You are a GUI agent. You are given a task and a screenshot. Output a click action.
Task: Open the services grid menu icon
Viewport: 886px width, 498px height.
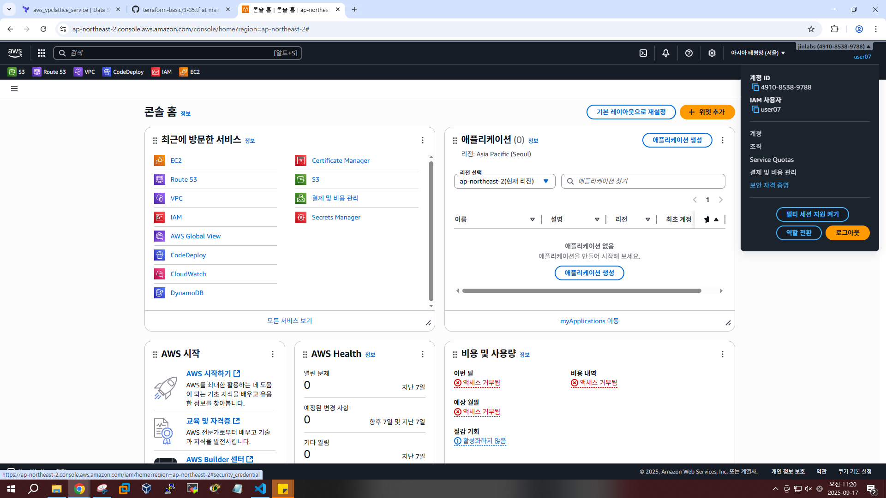click(42, 53)
